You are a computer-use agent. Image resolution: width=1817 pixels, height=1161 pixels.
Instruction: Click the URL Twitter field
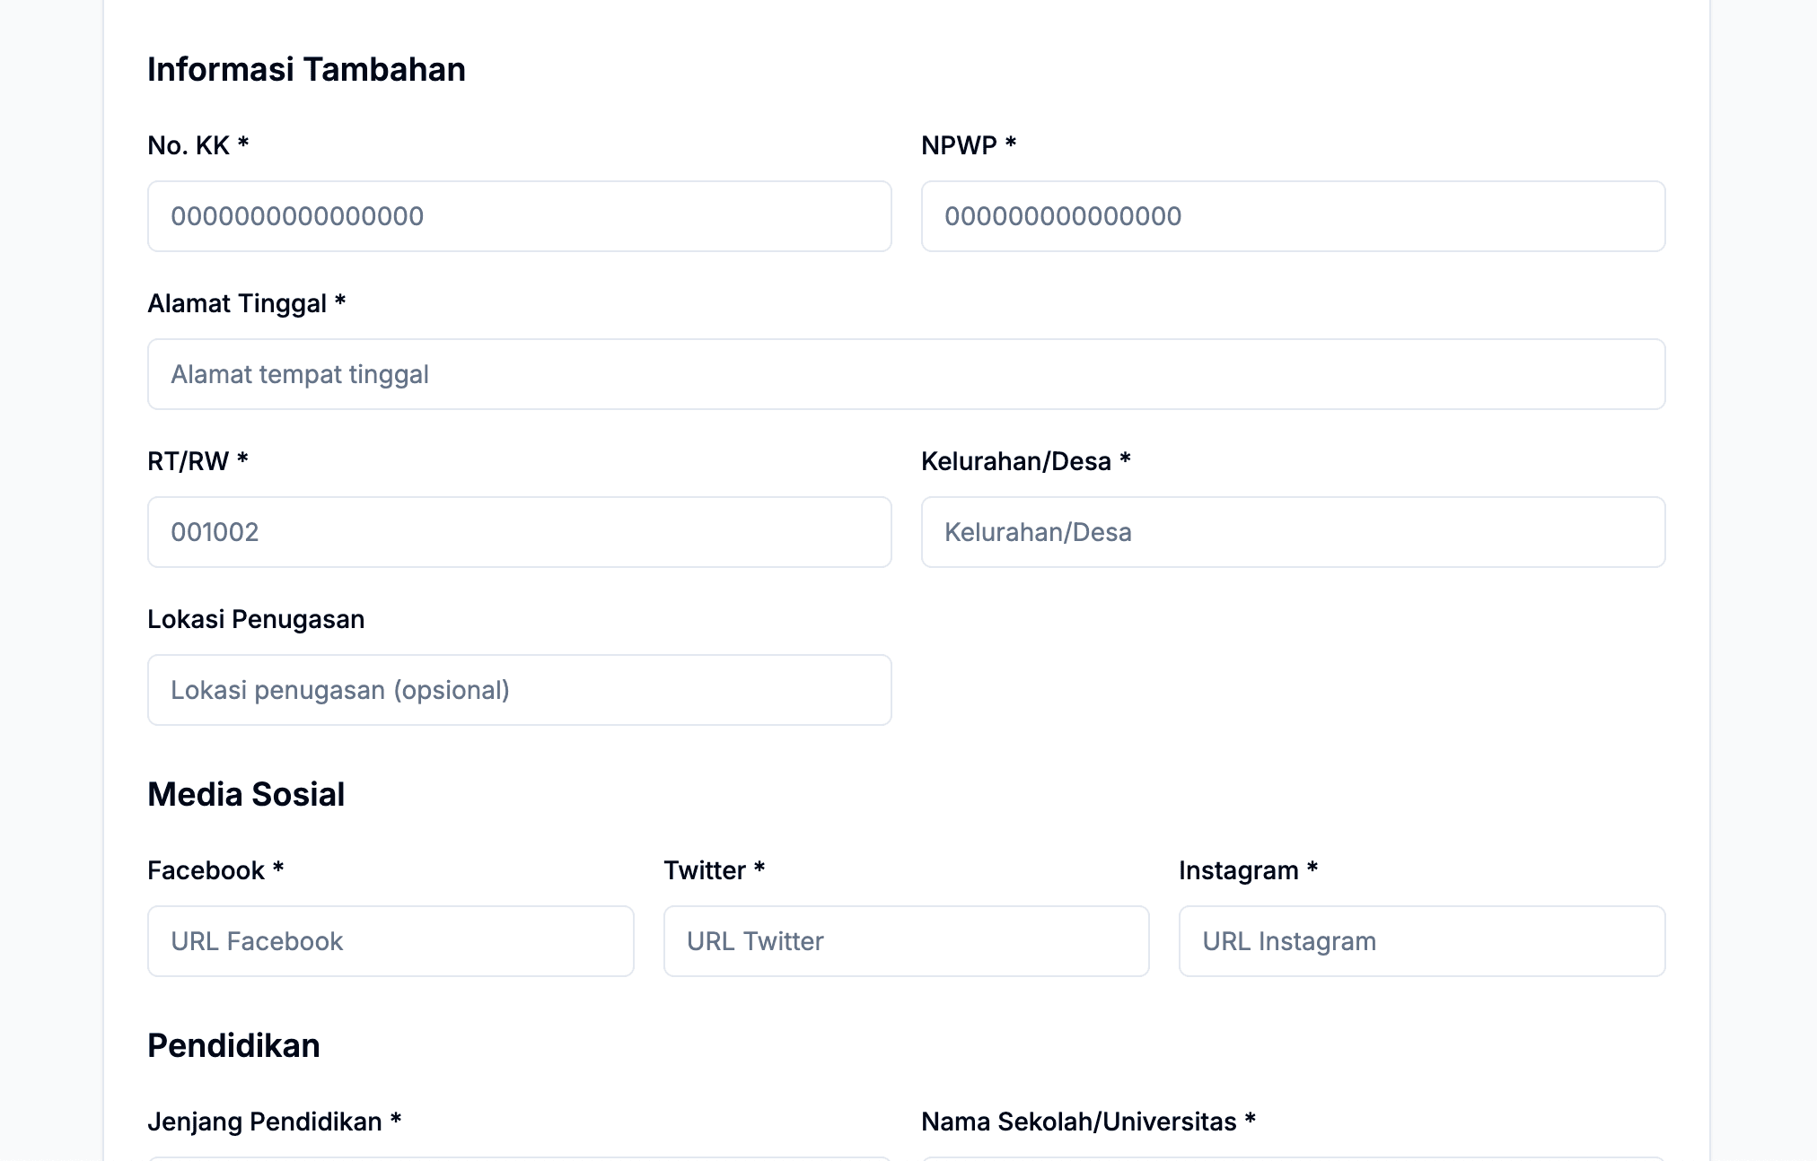click(x=906, y=941)
